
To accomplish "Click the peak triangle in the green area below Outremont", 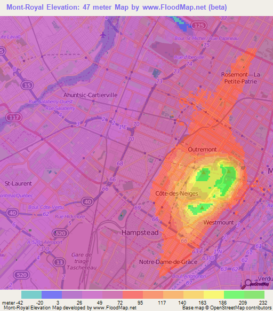I will (x=204, y=173).
